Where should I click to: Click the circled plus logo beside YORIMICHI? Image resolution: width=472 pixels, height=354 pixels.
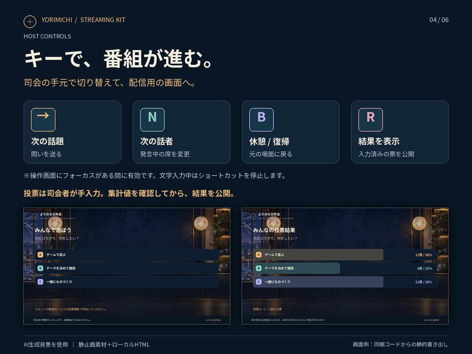pyautogui.click(x=30, y=22)
